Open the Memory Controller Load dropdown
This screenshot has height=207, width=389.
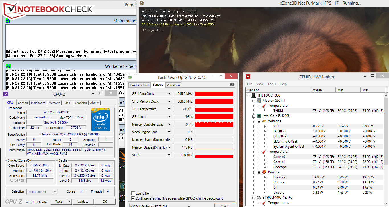(169, 124)
